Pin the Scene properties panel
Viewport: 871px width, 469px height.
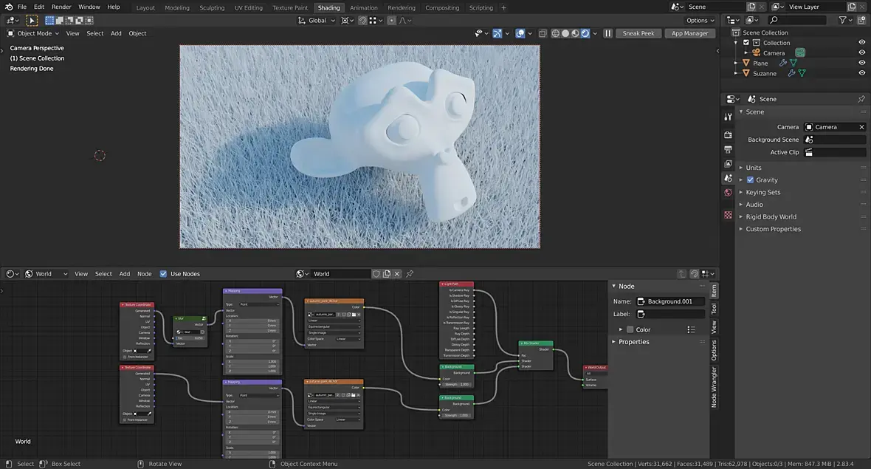click(x=861, y=99)
